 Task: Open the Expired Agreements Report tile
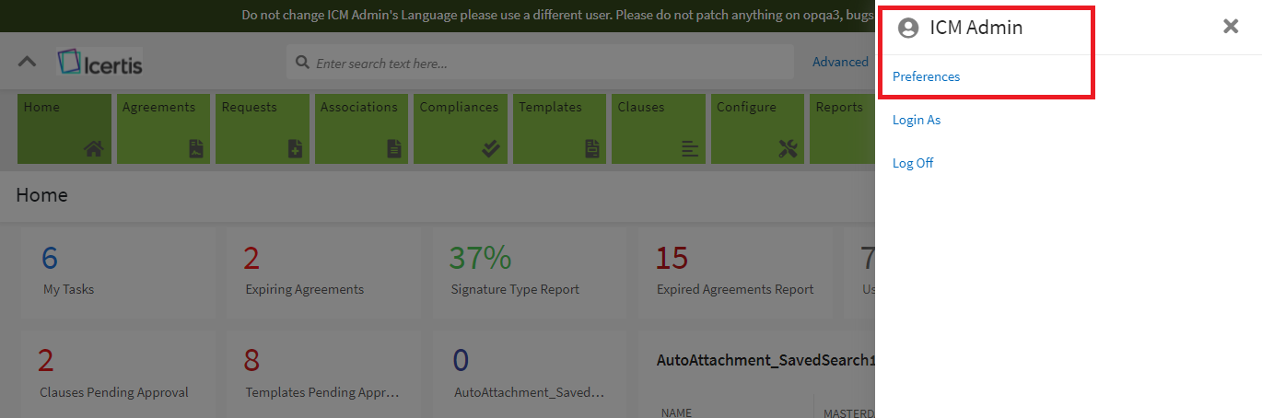(x=734, y=273)
